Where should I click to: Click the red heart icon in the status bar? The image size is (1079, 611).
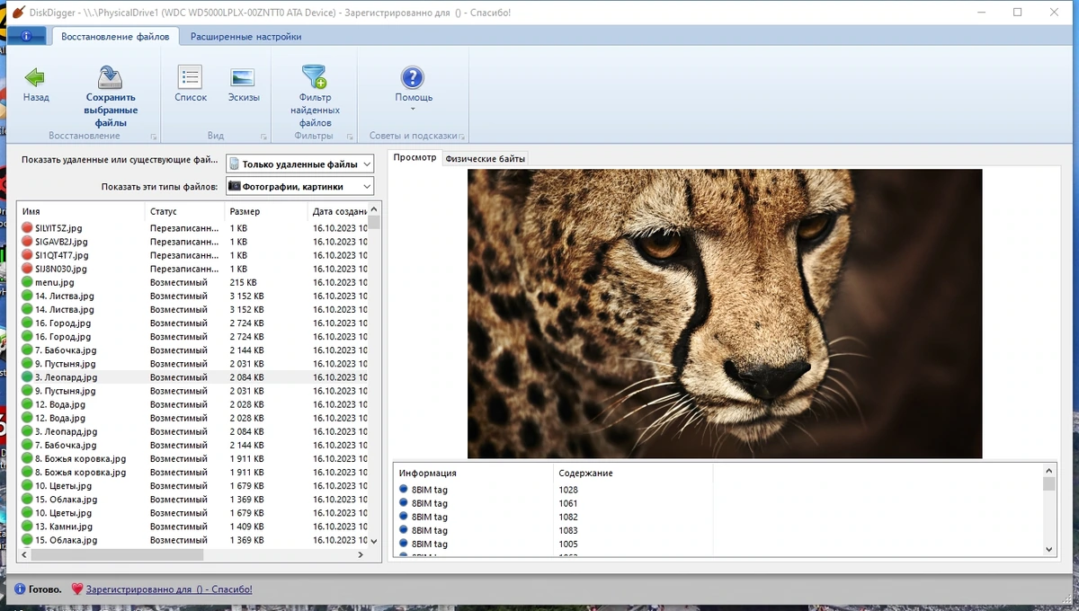tap(77, 589)
